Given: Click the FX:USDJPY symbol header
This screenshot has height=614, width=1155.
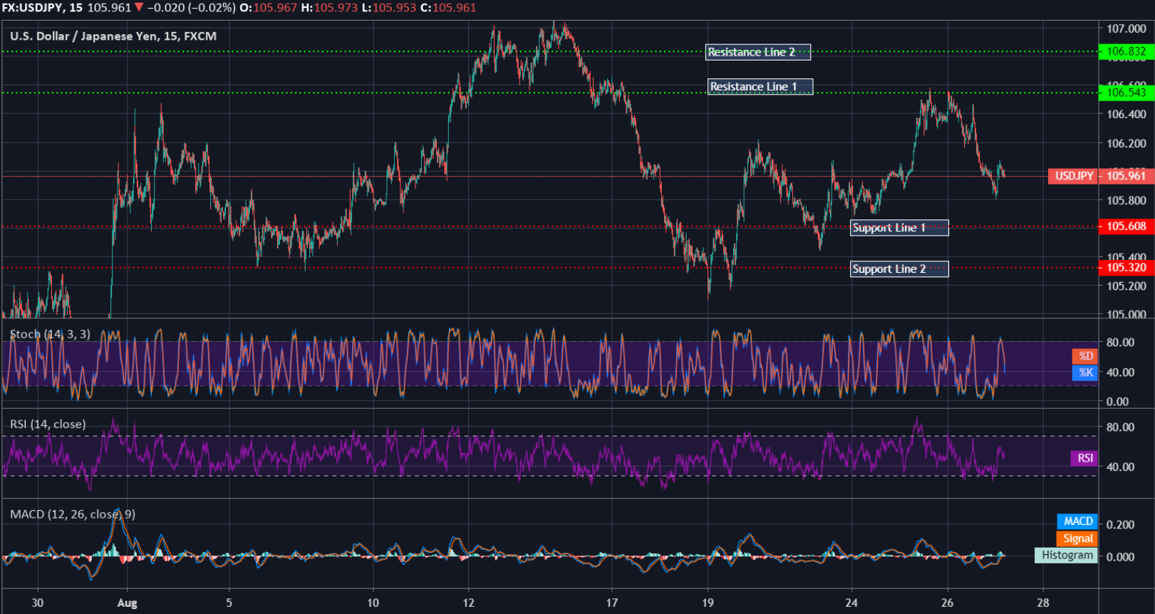Looking at the screenshot, I should (32, 8).
